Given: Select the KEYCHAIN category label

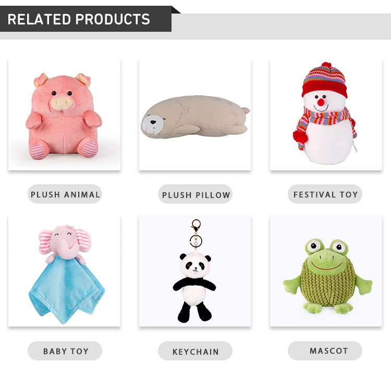Looking at the screenshot, I should click(195, 350).
